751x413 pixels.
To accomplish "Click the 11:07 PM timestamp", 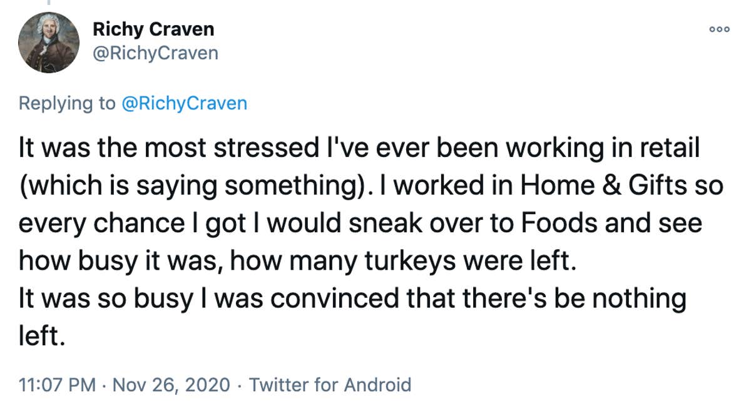I will (58, 384).
